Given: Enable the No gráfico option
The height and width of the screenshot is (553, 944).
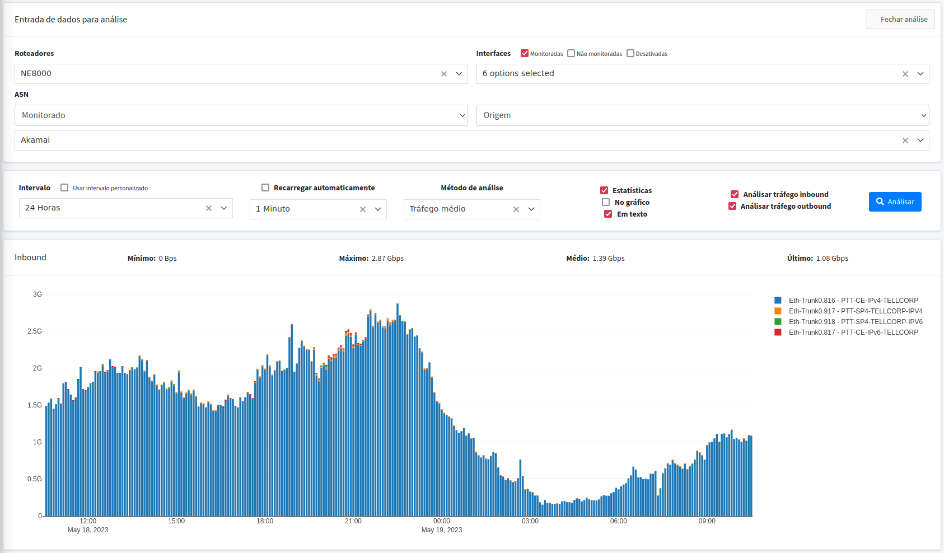Looking at the screenshot, I should coord(605,202).
